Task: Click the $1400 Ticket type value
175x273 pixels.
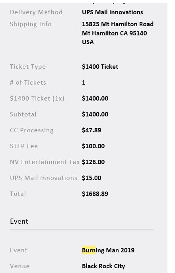Action: tap(100, 67)
